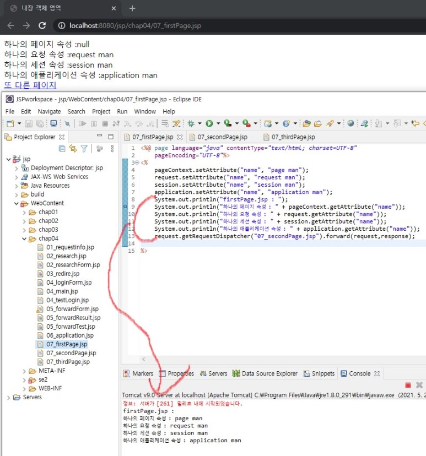Collapse the jsp project tree node
The height and width of the screenshot is (456, 426).
pyautogui.click(x=9, y=159)
